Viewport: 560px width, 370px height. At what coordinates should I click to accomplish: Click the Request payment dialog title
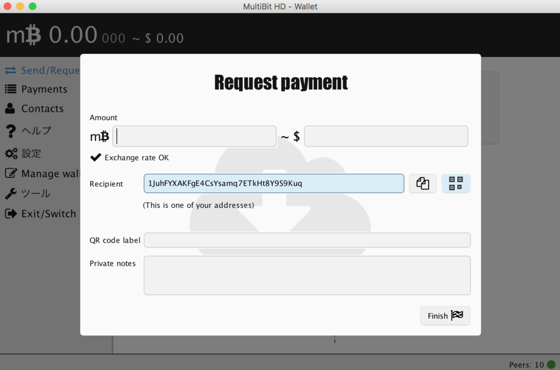(x=281, y=83)
